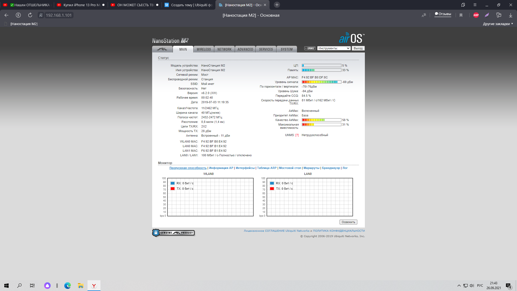Click the purple feather extension icon
Image resolution: width=517 pixels, height=291 pixels.
point(487,15)
